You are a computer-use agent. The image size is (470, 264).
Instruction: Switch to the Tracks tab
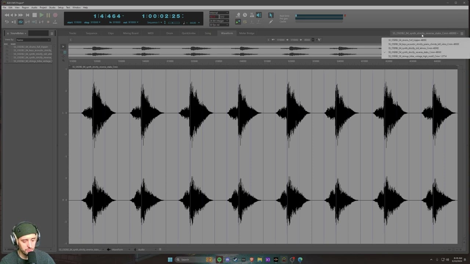tap(73, 33)
